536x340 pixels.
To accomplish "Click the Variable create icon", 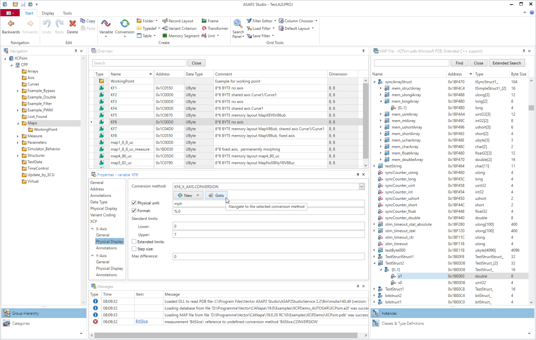I will click(106, 23).
